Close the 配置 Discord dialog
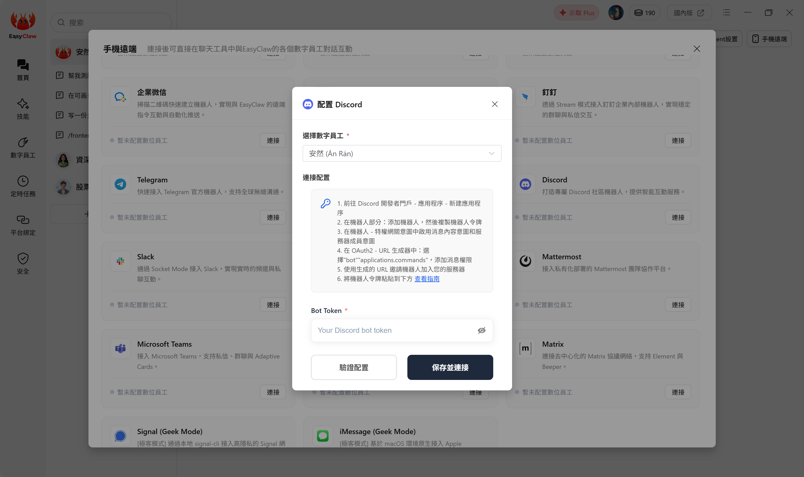Image resolution: width=804 pixels, height=477 pixels. 495,104
